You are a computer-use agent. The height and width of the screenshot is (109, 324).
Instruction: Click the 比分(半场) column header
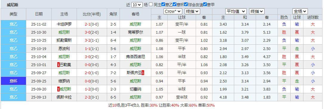click(x=92, y=14)
